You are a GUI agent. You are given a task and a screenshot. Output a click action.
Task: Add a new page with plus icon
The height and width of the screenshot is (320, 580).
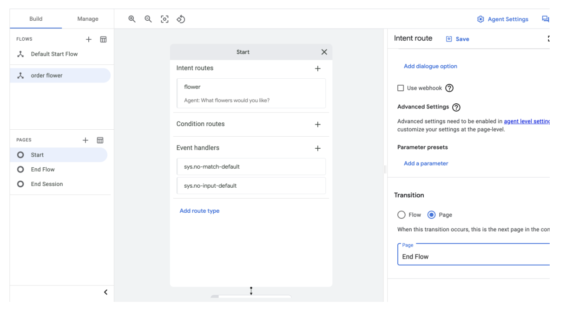coord(85,140)
